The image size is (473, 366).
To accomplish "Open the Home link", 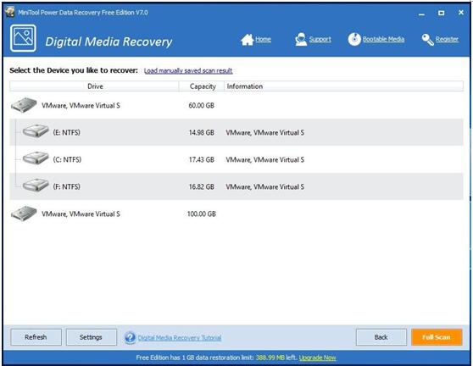I will pos(263,39).
